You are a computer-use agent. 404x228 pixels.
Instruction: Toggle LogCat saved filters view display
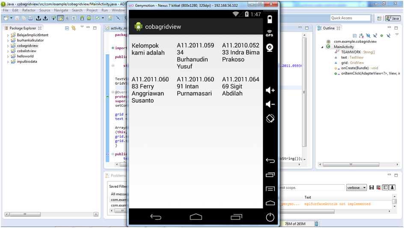coord(385,187)
